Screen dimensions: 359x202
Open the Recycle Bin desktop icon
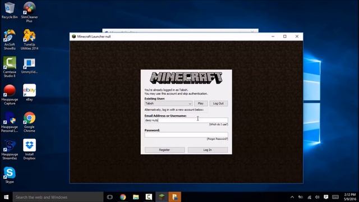[x=10, y=10]
